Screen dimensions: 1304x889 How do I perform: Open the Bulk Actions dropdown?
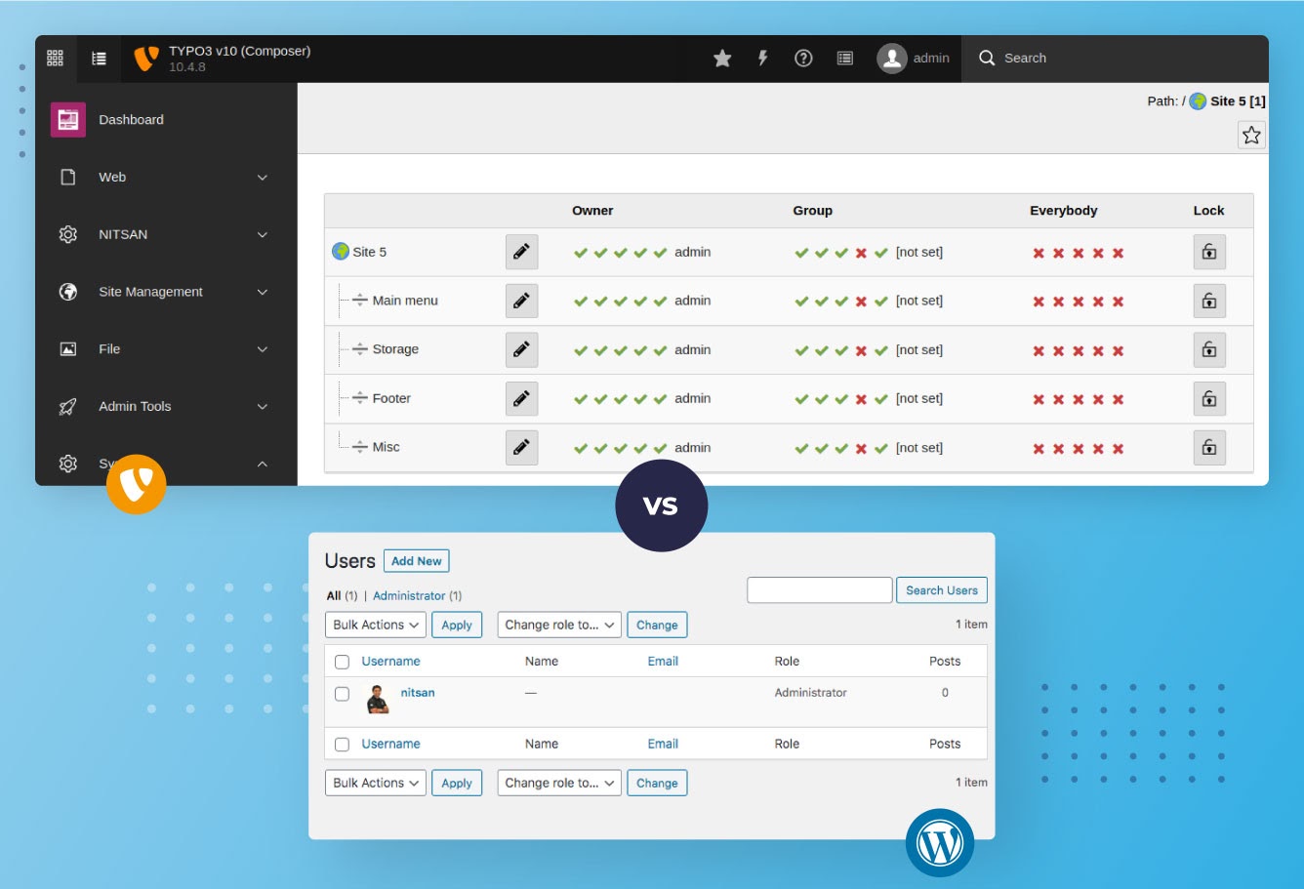pos(375,625)
